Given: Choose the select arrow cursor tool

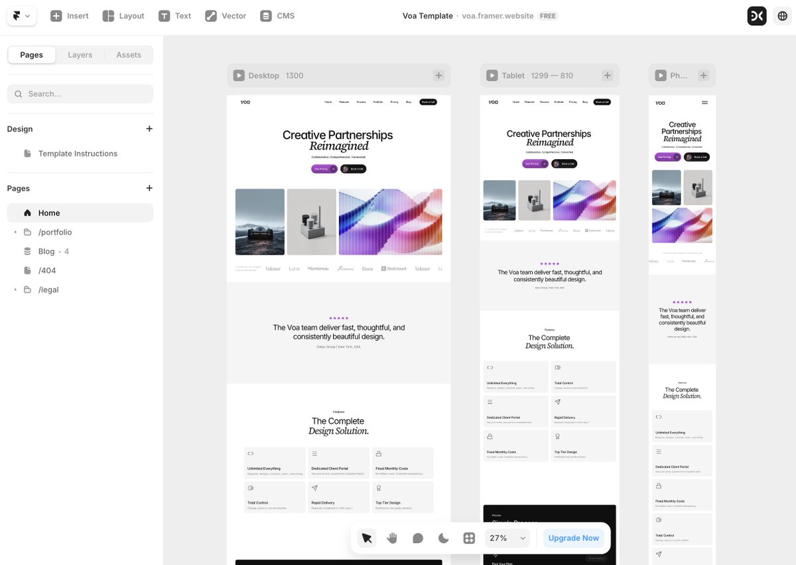Looking at the screenshot, I should tap(366, 538).
